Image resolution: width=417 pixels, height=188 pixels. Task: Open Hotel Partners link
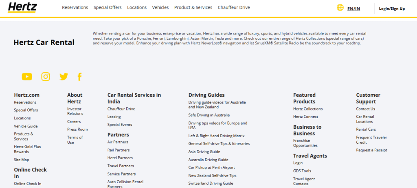tap(120, 158)
